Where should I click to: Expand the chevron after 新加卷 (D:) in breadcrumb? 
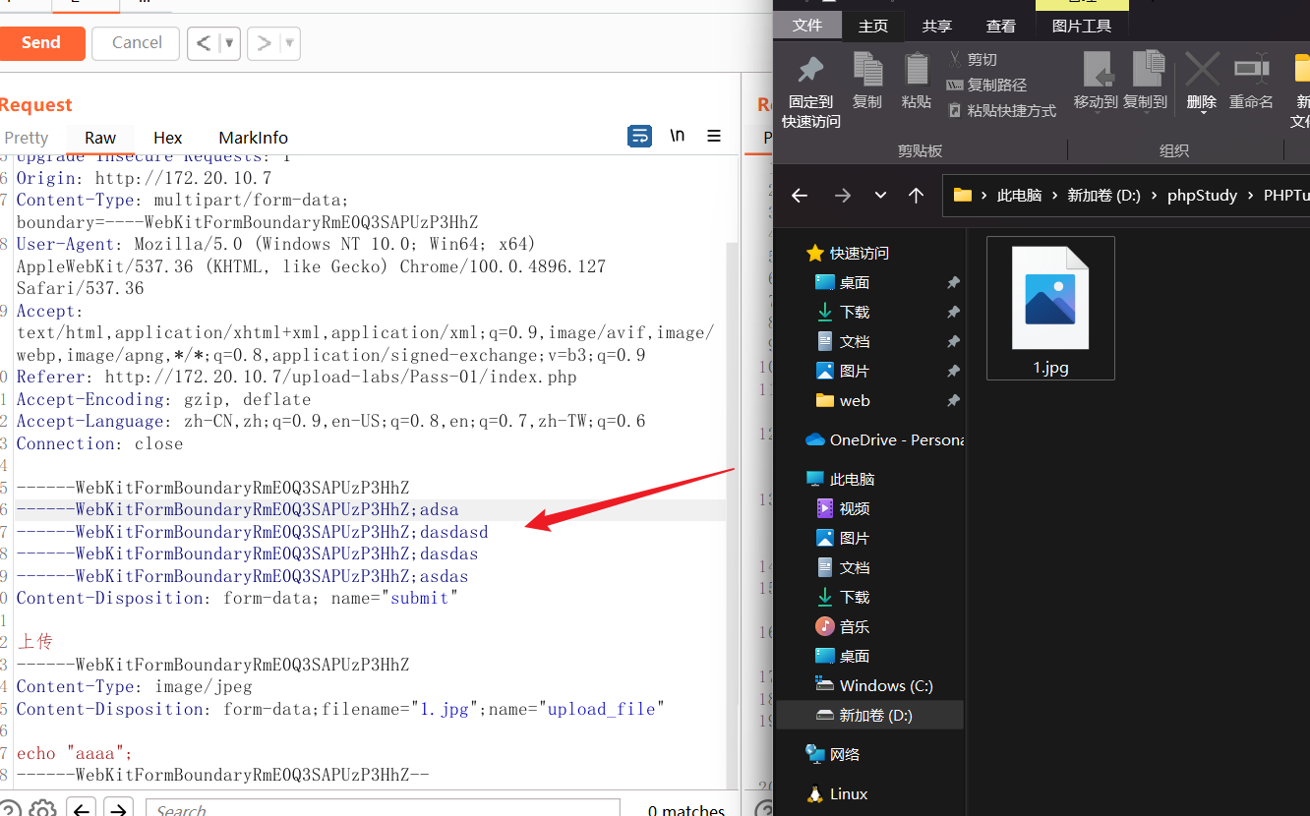[1154, 196]
